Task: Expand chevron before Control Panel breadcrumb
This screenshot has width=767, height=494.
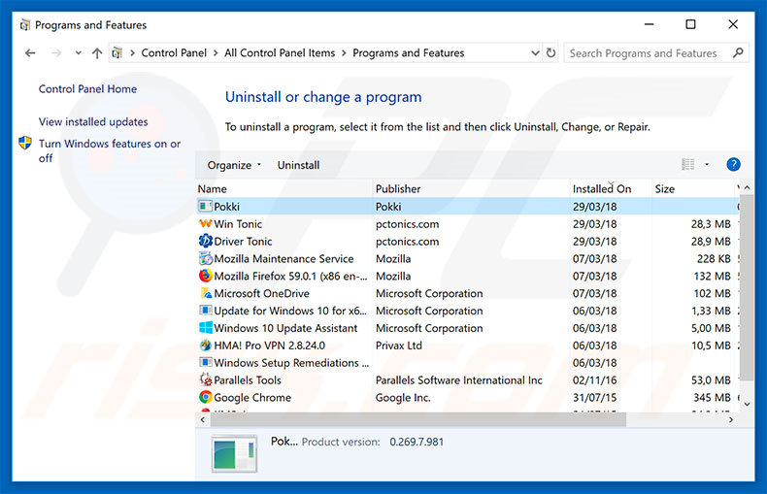Action: 132,52
